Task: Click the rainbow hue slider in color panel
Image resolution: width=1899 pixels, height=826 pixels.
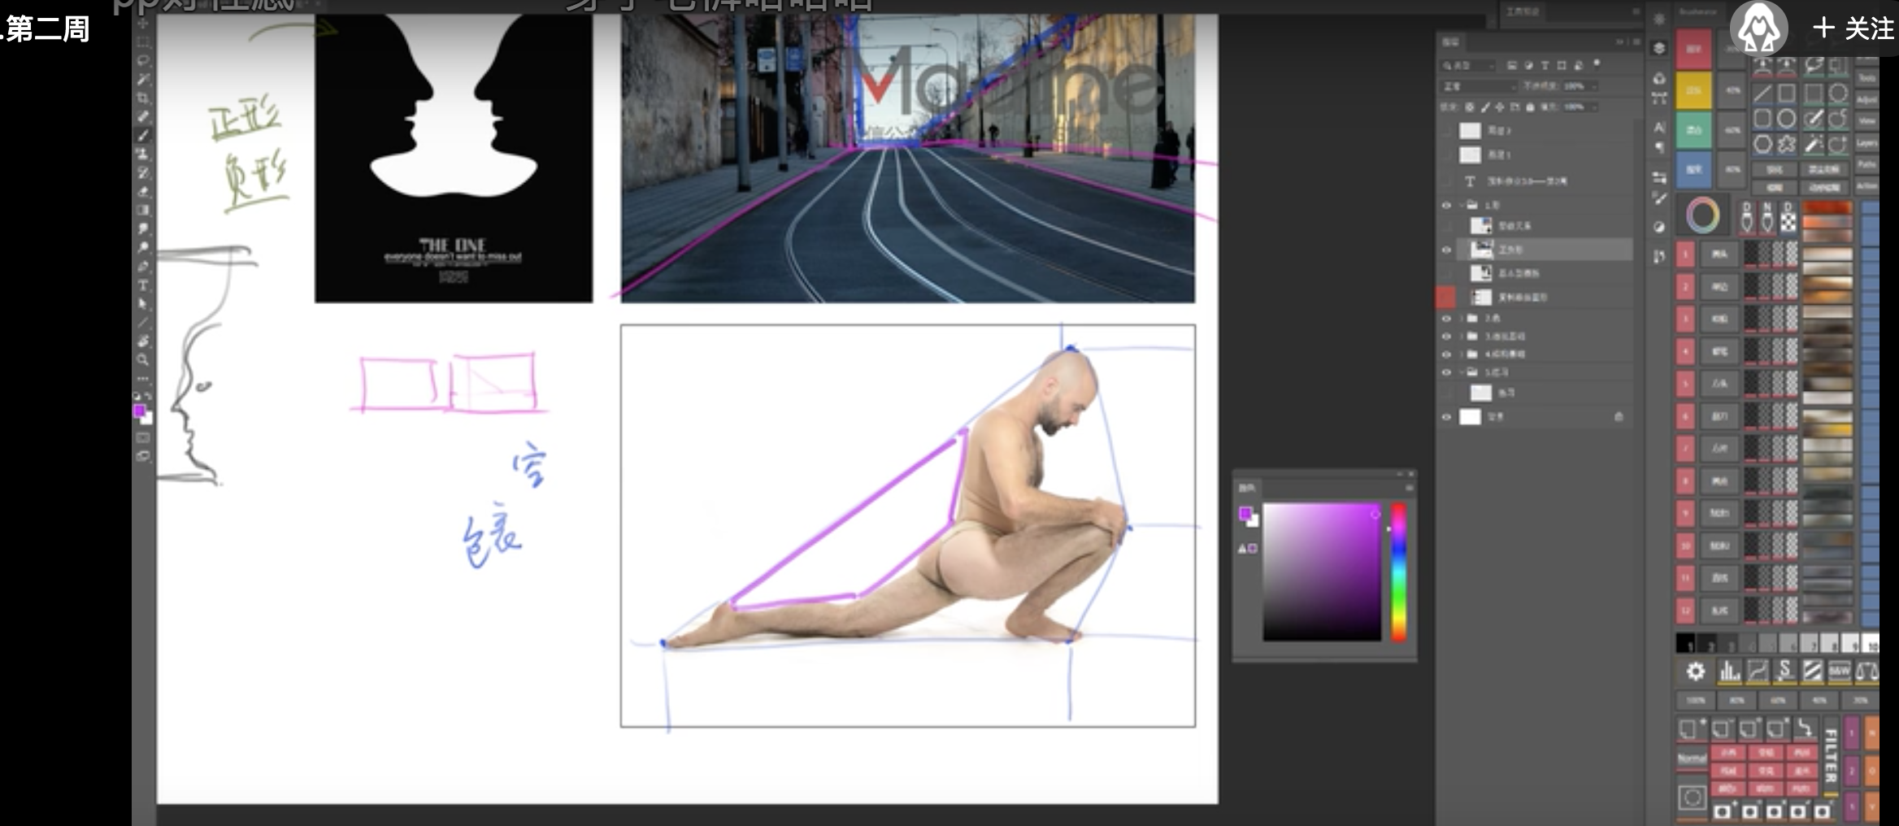Action: [1398, 572]
